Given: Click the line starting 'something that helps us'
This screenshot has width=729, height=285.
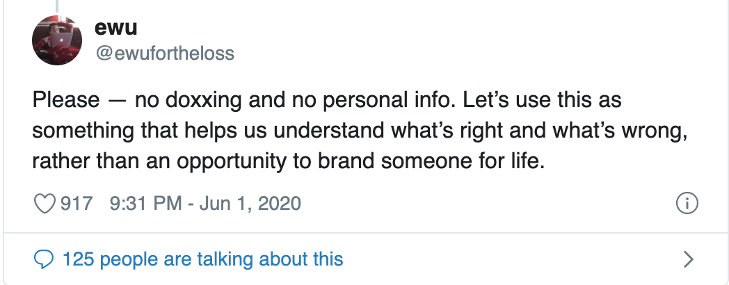Looking at the screenshot, I should click(360, 131).
